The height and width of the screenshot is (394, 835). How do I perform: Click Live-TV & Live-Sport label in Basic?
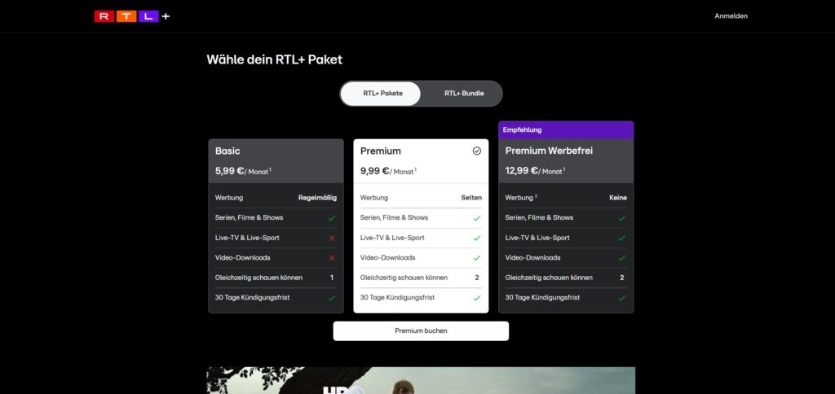tap(247, 238)
